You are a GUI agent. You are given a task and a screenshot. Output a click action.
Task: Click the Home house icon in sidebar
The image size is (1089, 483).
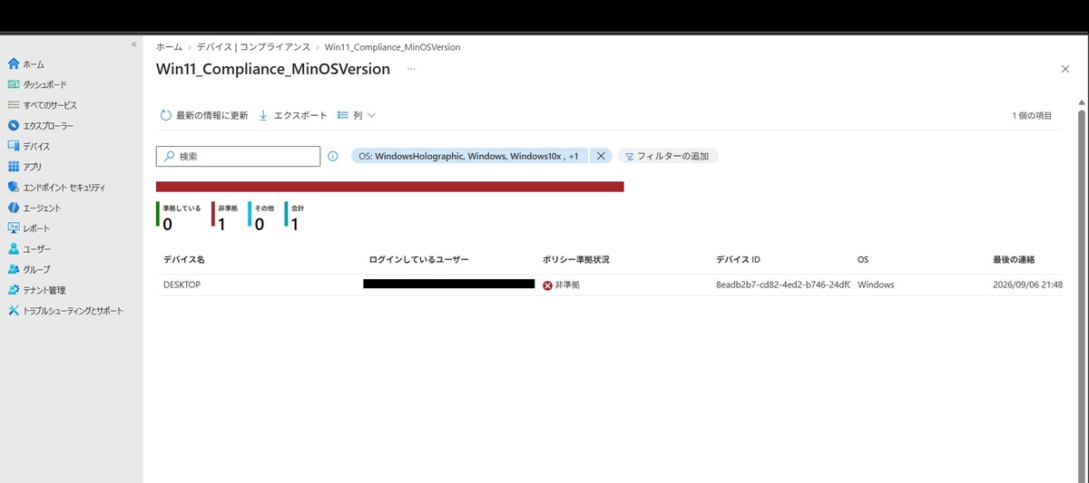point(13,64)
